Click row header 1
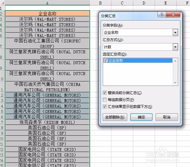The width and height of the screenshot is (190, 167). coord(3,8)
